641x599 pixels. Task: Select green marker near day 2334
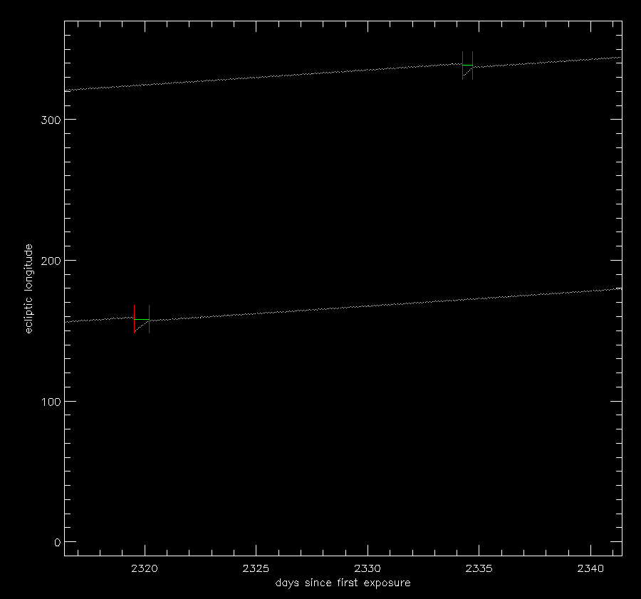tap(468, 65)
